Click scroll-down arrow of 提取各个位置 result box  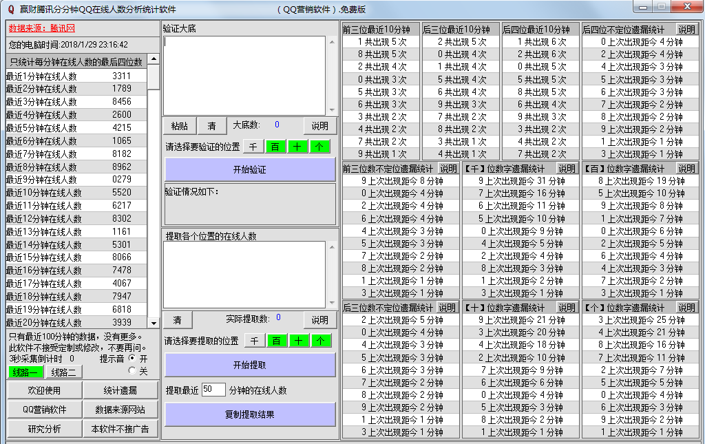(x=332, y=302)
